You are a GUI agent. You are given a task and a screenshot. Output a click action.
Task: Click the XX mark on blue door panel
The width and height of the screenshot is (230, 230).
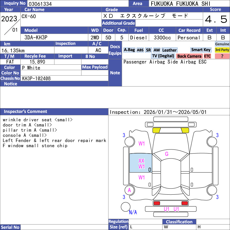point(141,161)
